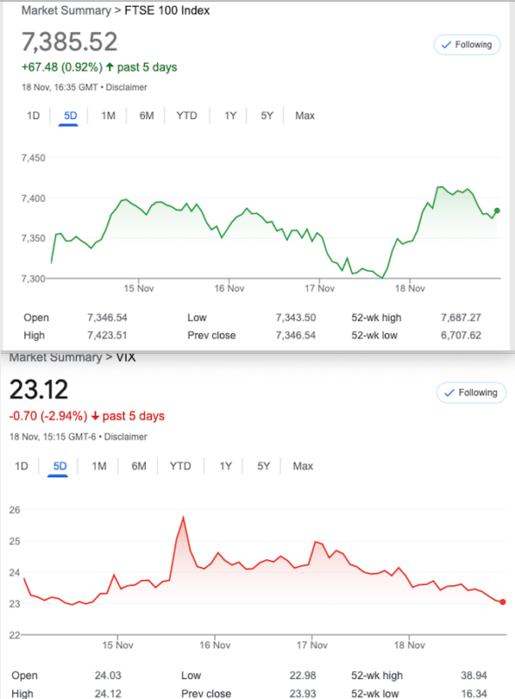
Task: Click FTSE High value 7,423.51
Action: [x=107, y=336]
